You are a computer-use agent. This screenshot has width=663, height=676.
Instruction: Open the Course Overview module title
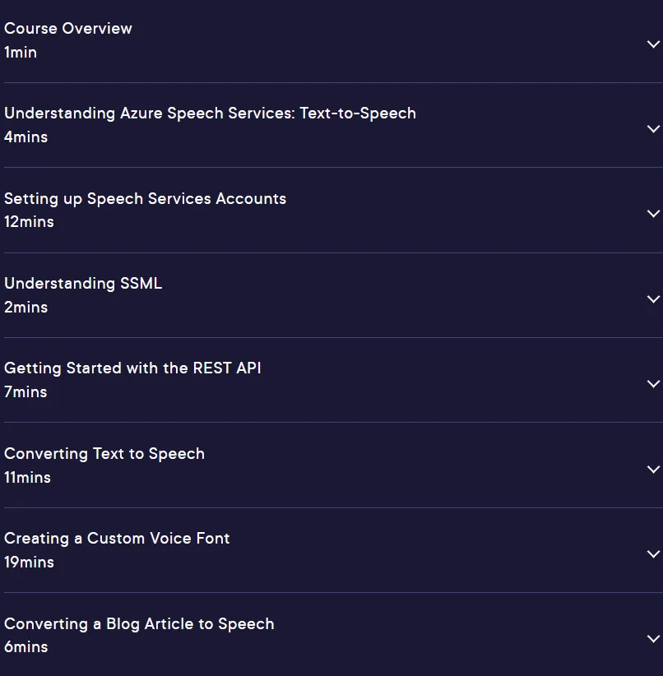[68, 29]
